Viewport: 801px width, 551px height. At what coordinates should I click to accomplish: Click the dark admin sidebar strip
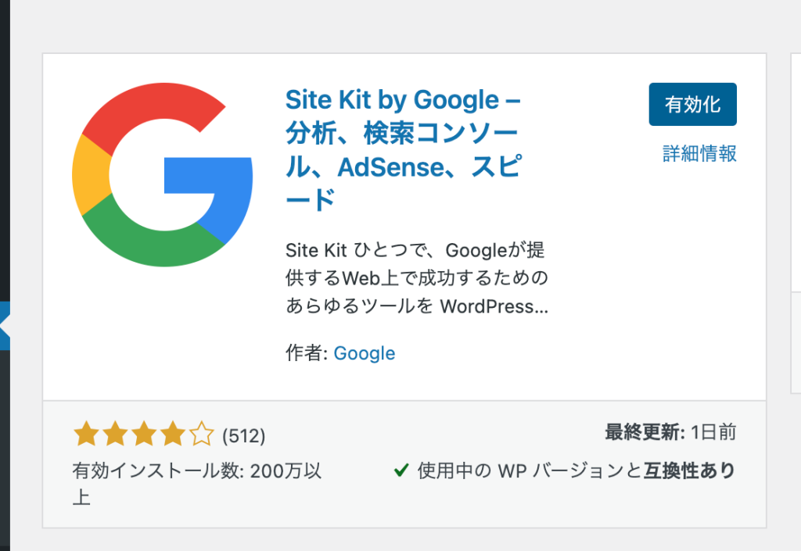[5, 153]
